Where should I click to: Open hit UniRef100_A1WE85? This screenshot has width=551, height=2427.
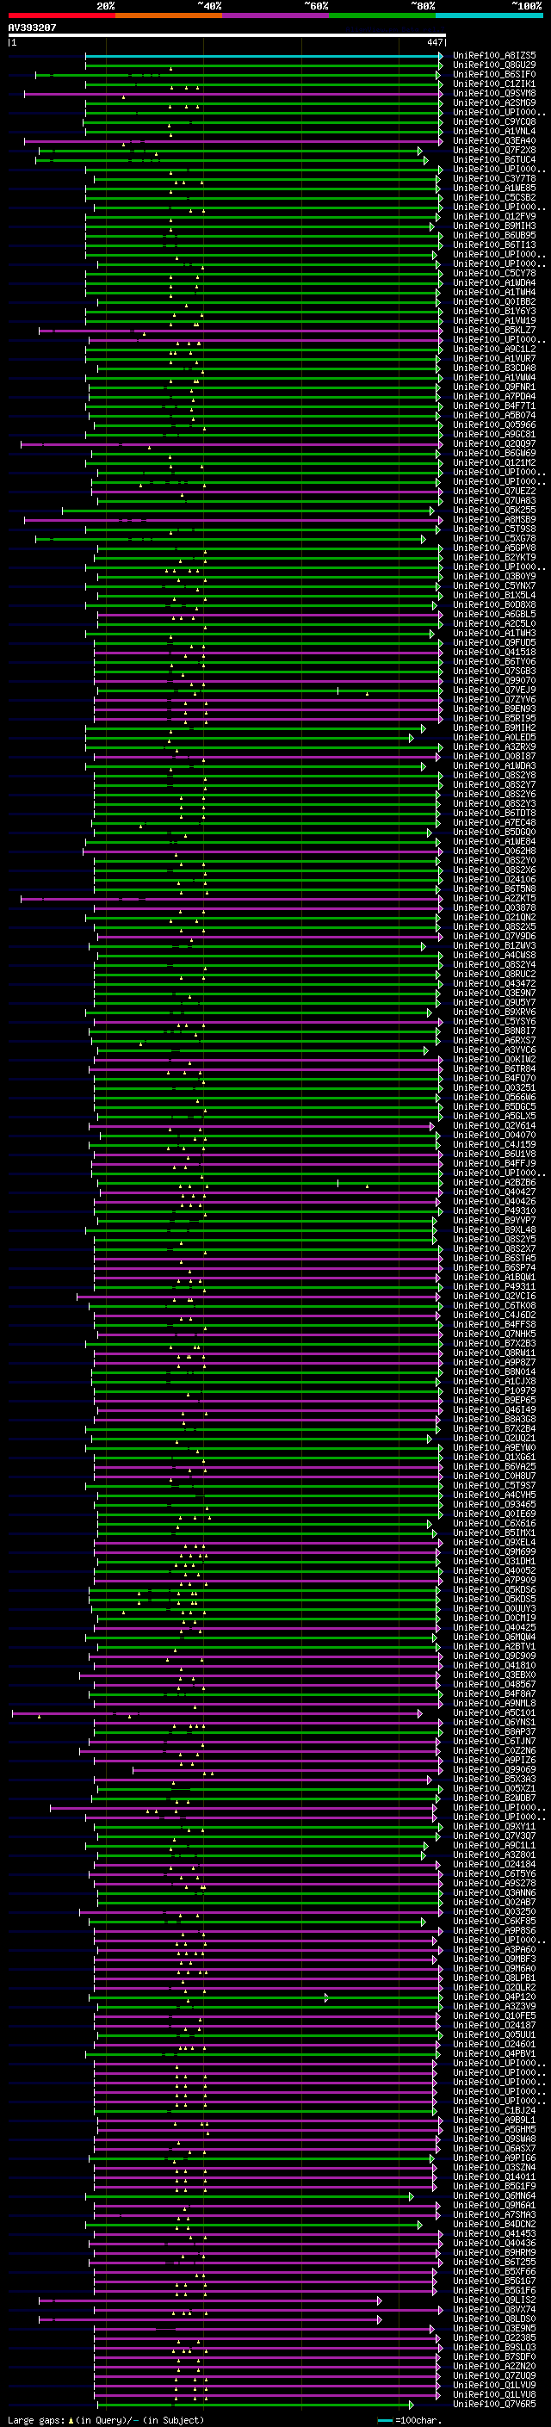click(x=494, y=189)
